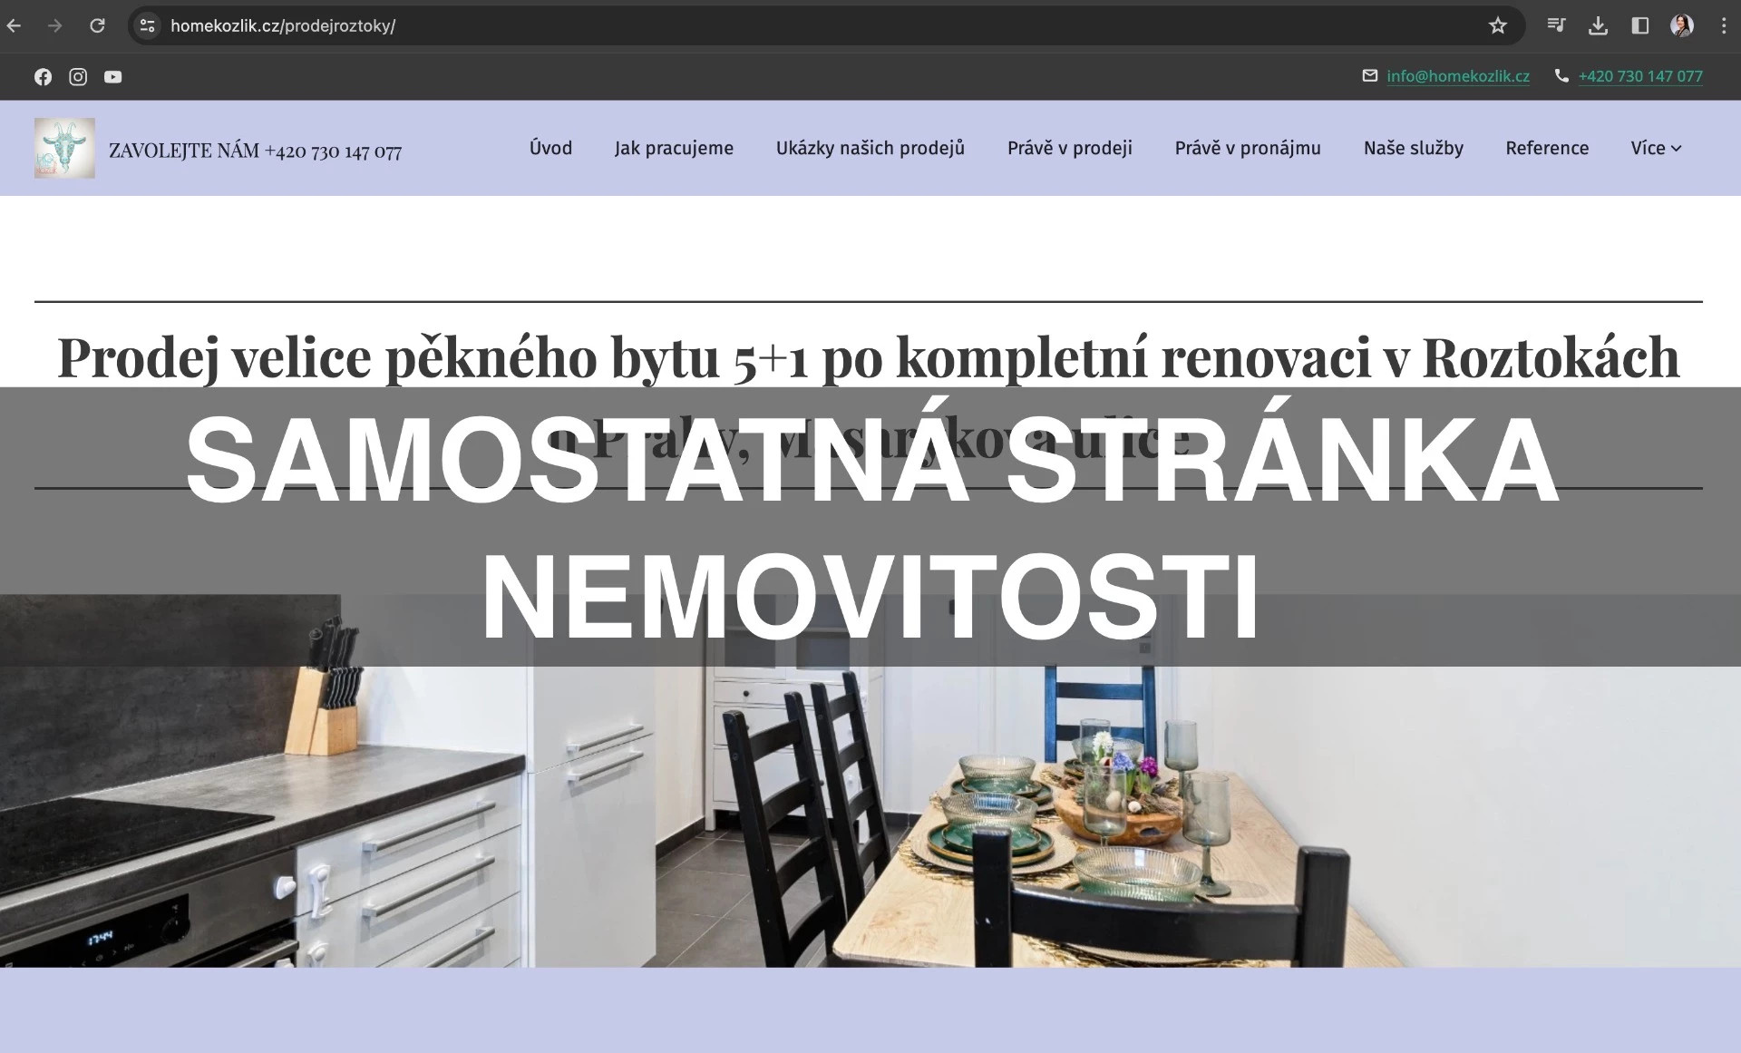The width and height of the screenshot is (1741, 1053).
Task: Open the Facebook social icon
Action: 43,77
